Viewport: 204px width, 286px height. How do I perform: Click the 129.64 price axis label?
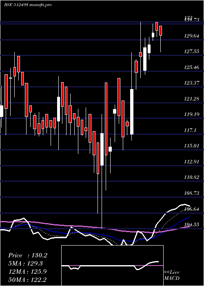tap(192, 36)
